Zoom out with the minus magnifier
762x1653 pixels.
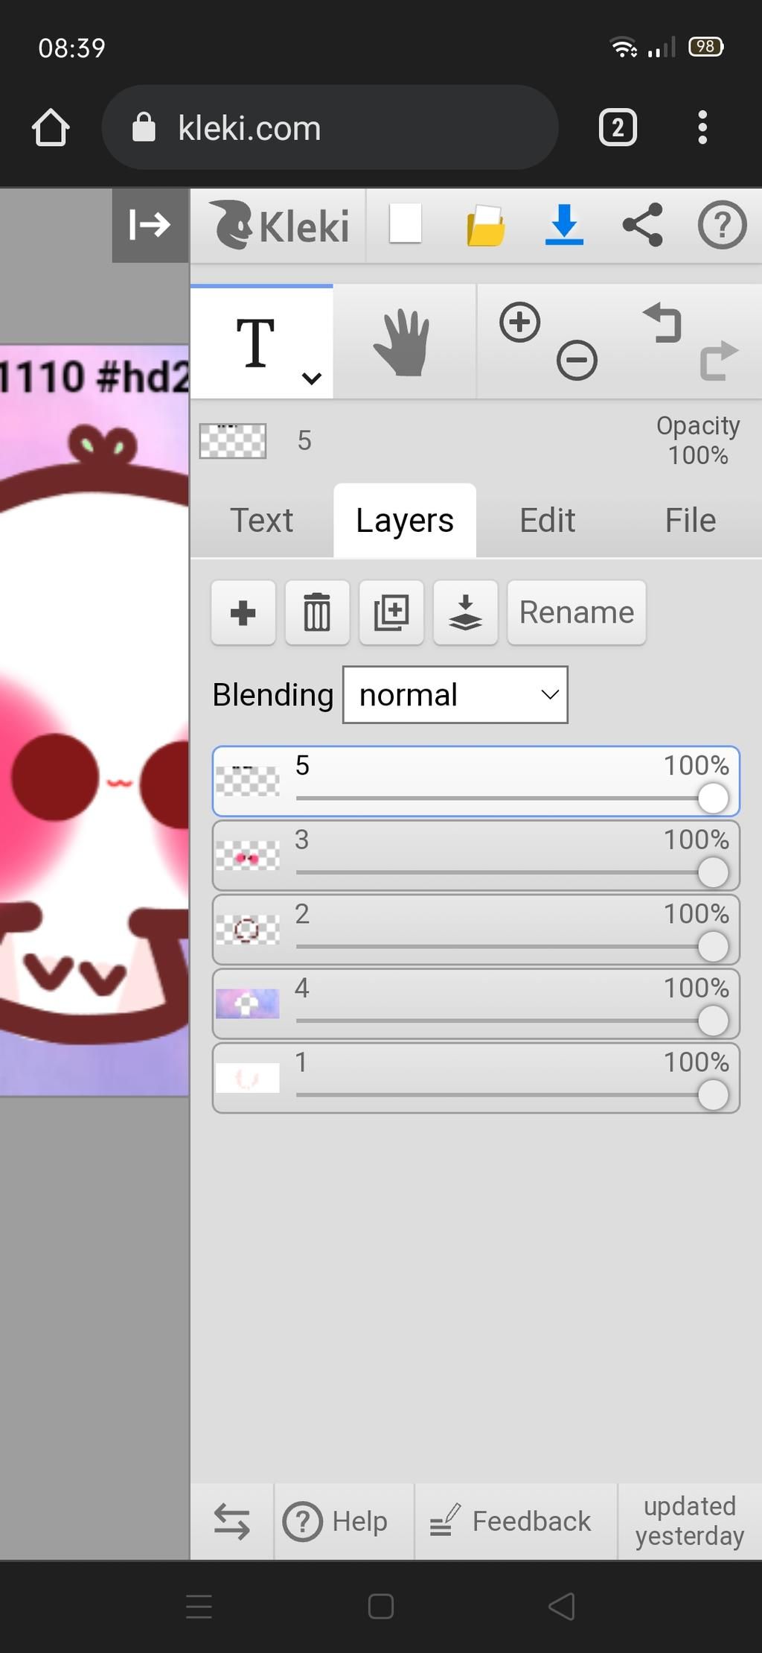(577, 361)
